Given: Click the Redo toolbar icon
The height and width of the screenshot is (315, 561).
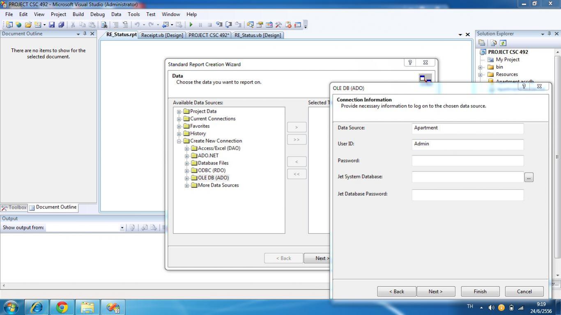Looking at the screenshot, I should pos(151,25).
